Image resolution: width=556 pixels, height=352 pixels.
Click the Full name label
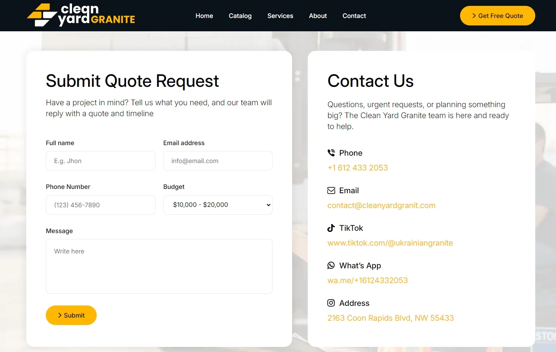click(60, 143)
